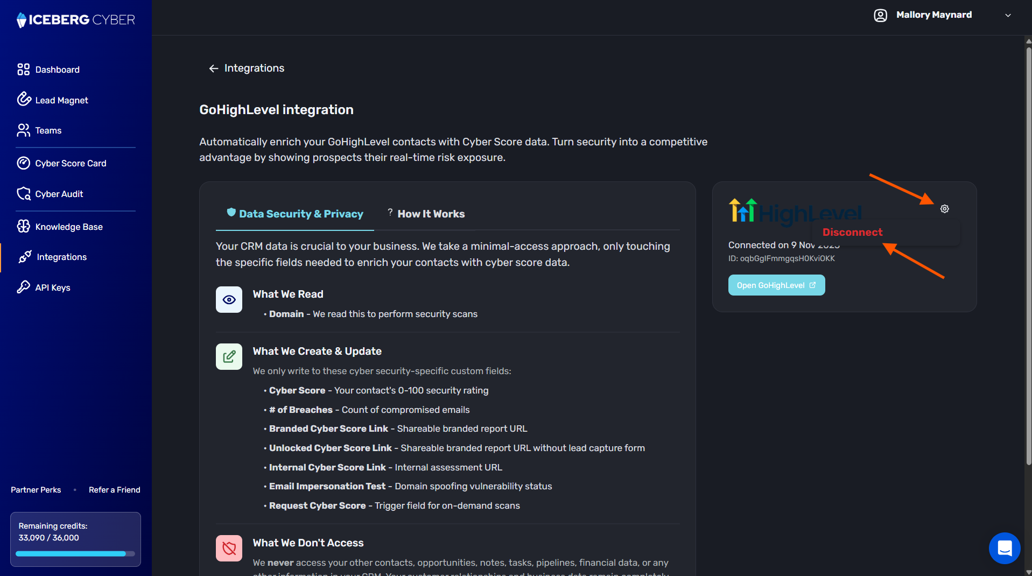Click the external link icon on Open GoHighLevel
The width and height of the screenshot is (1032, 576).
pyautogui.click(x=812, y=285)
